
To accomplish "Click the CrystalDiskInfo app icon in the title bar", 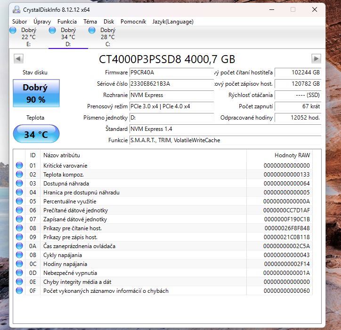I will click(16, 9).
